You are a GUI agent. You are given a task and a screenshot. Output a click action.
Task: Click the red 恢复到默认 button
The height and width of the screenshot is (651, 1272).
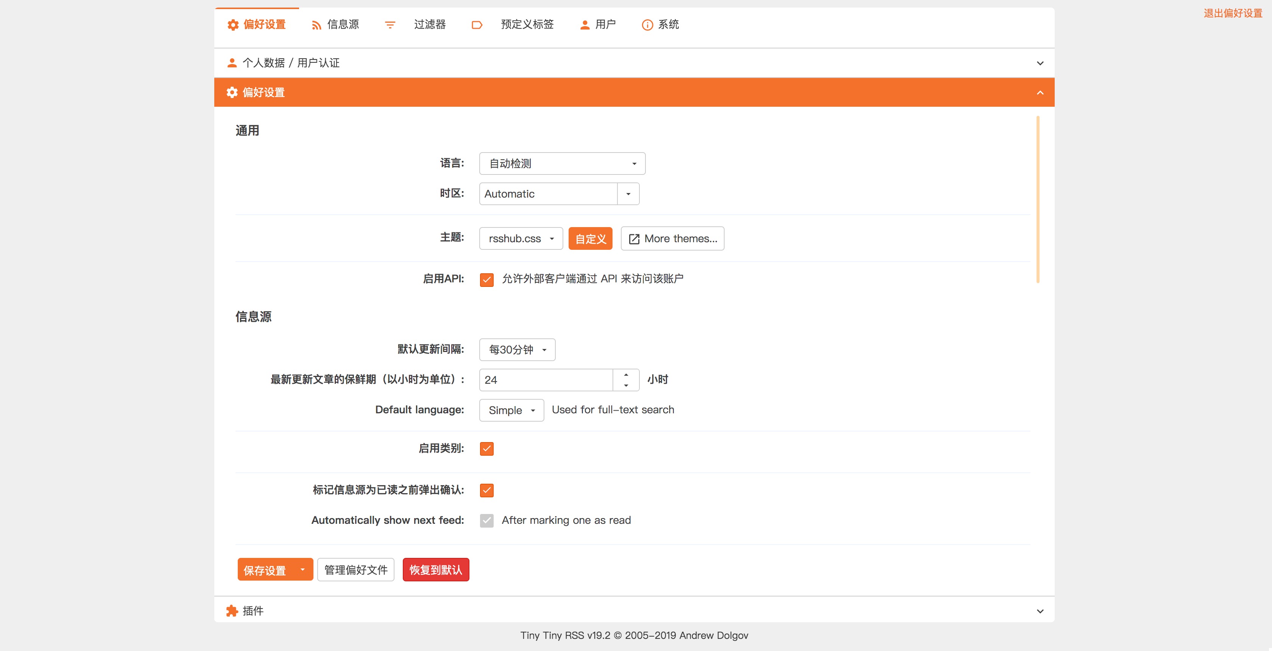[x=435, y=570]
